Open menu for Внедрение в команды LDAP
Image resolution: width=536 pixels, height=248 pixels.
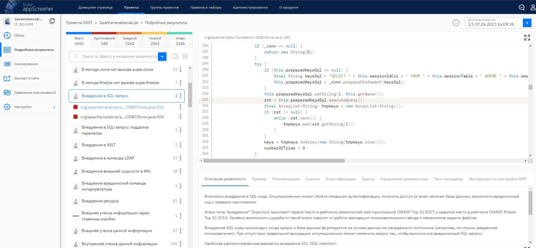point(181,158)
